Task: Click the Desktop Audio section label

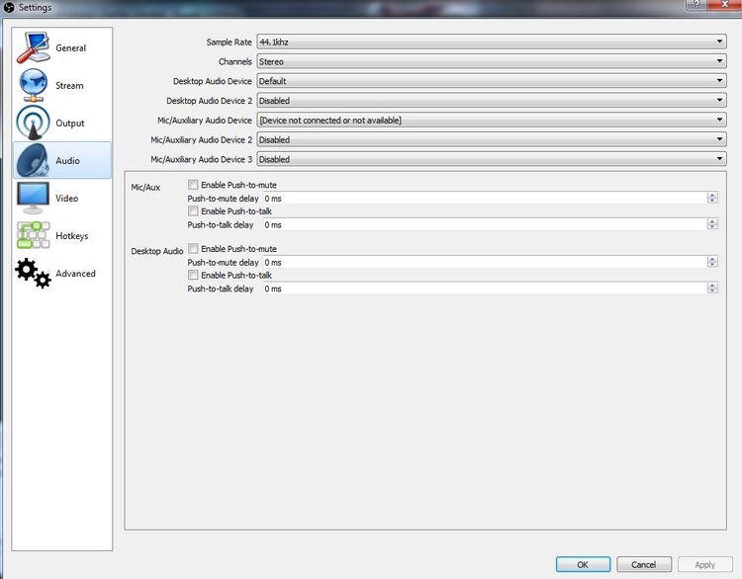Action: [x=157, y=251]
